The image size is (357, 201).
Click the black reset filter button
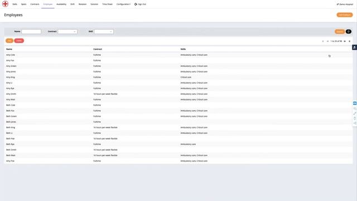coord(348,31)
